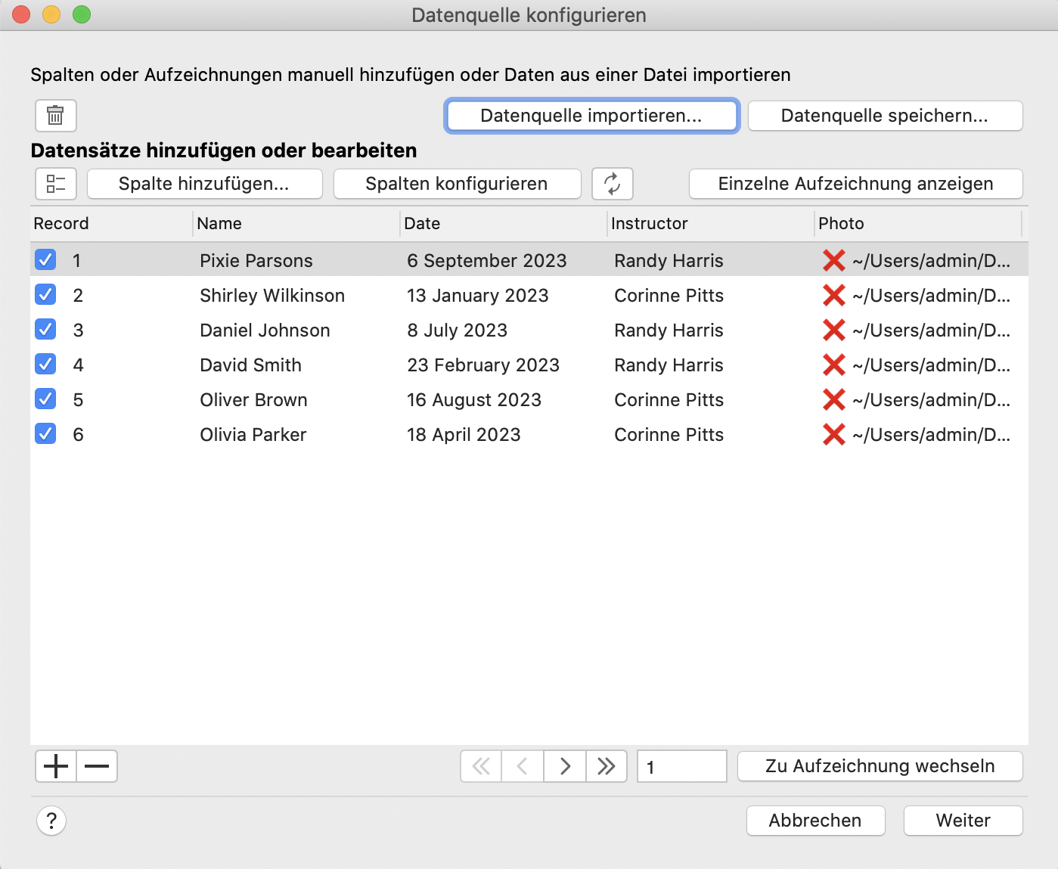Click the record number input field
Image resolution: width=1058 pixels, height=869 pixels.
click(x=681, y=766)
